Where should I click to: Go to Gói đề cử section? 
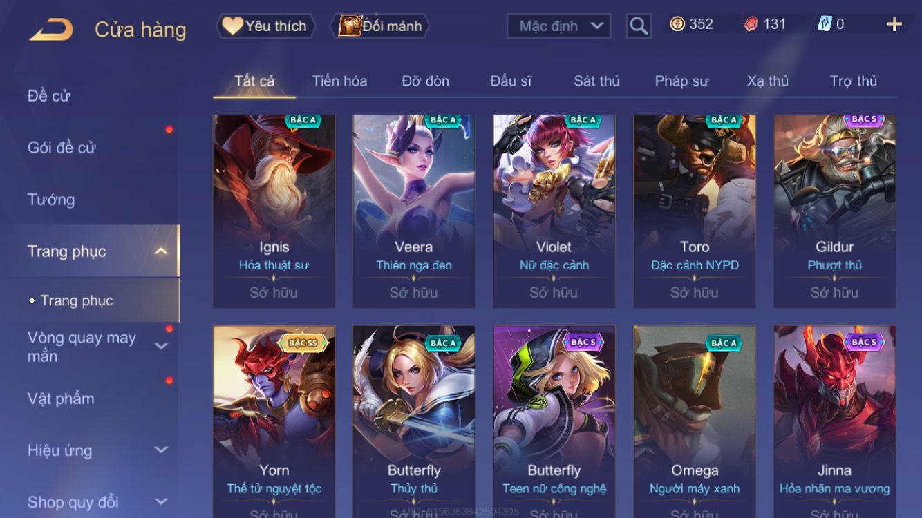coord(62,148)
